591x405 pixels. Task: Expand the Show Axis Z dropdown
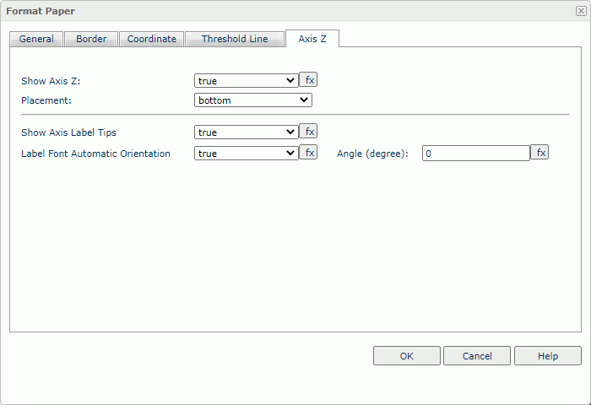246,80
